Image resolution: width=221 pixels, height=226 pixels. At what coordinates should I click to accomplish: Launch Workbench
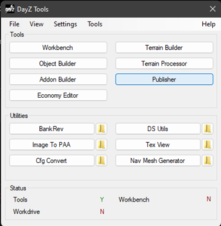58,47
